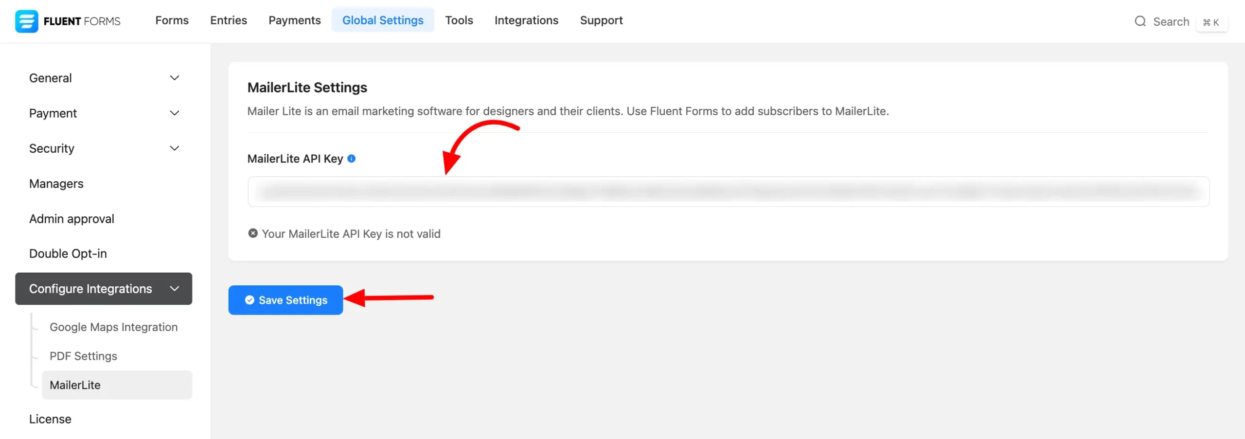This screenshot has width=1245, height=439.
Task: Click the search magnifier icon
Action: coord(1140,21)
